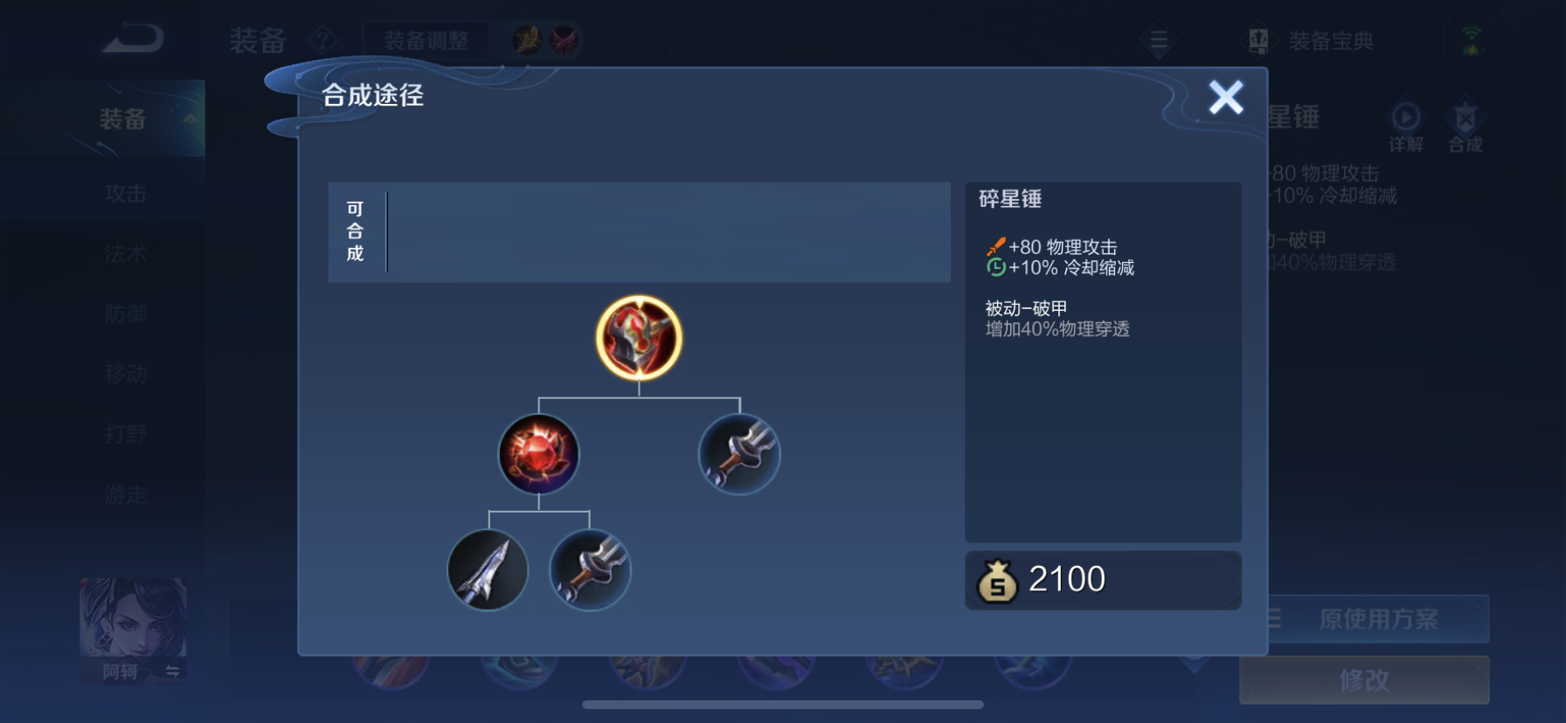Select the spear icon in bottom row
This screenshot has height=723, width=1566.
coord(590,569)
